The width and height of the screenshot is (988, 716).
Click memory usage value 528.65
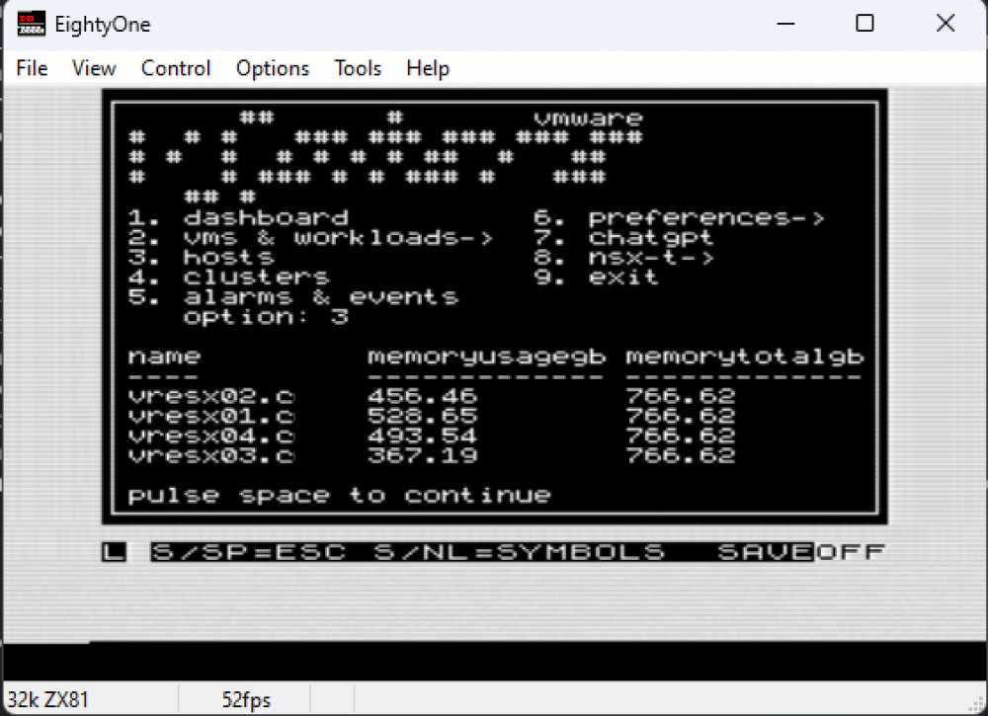(x=422, y=416)
